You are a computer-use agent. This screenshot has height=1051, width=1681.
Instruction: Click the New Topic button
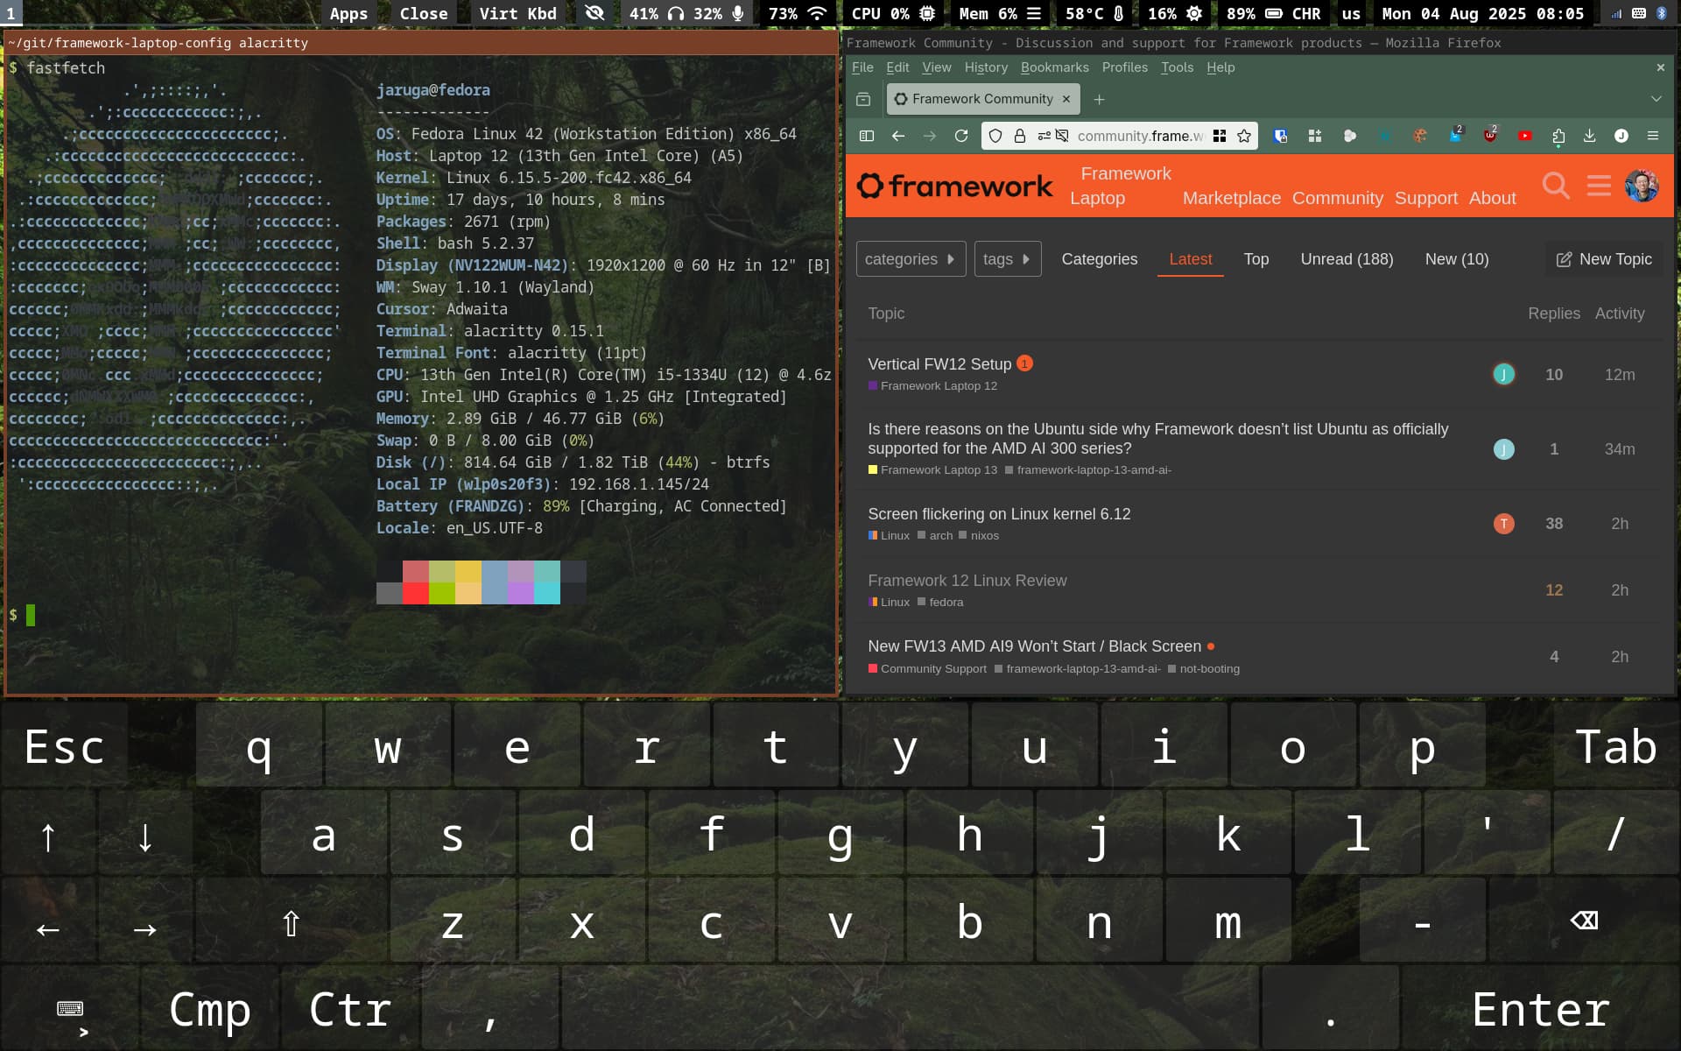pos(1604,259)
